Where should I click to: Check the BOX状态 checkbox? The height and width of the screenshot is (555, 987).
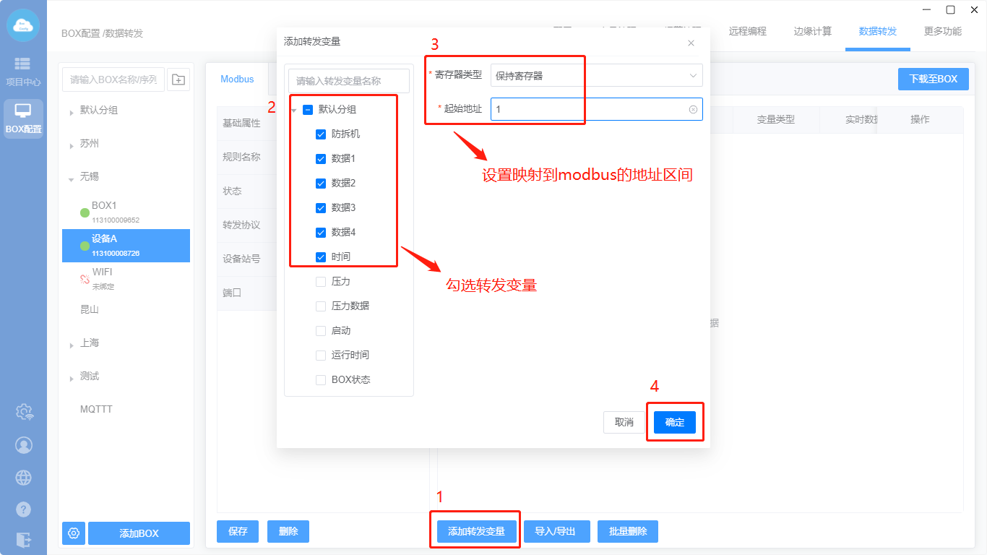tap(321, 380)
